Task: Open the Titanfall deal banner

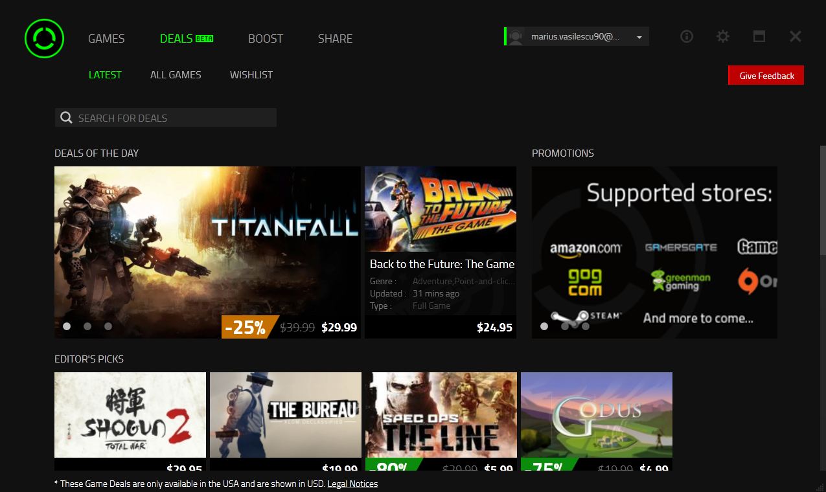Action: (207, 252)
